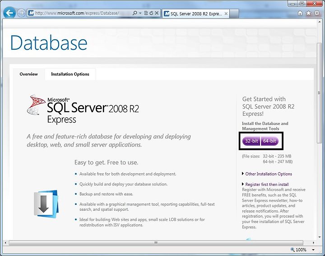This screenshot has width=325, height=256.
Task: Click the browser Back arrow button
Action: pos(9,13)
